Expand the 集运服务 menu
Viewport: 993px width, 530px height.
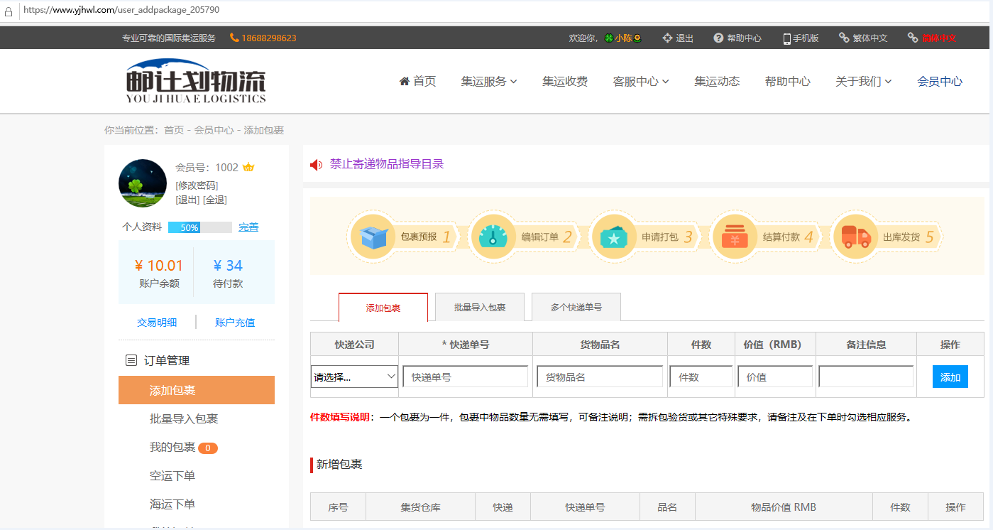click(x=489, y=81)
